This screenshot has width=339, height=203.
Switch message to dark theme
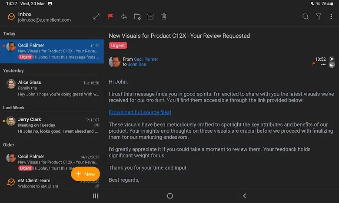pos(332,65)
